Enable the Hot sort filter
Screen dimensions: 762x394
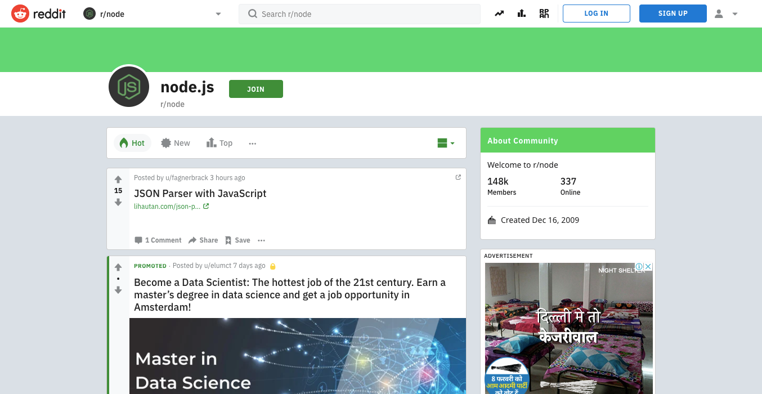coord(132,143)
